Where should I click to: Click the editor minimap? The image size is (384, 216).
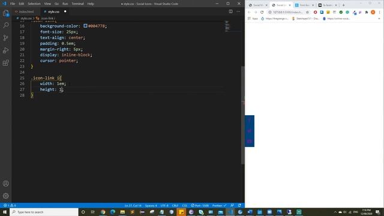tap(233, 26)
